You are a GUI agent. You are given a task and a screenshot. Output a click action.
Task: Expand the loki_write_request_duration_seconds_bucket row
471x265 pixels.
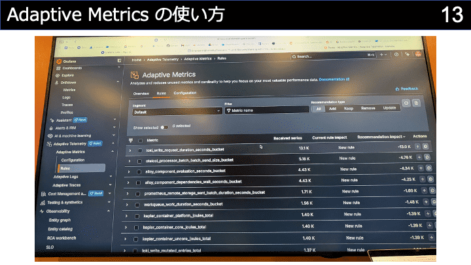[129, 150]
